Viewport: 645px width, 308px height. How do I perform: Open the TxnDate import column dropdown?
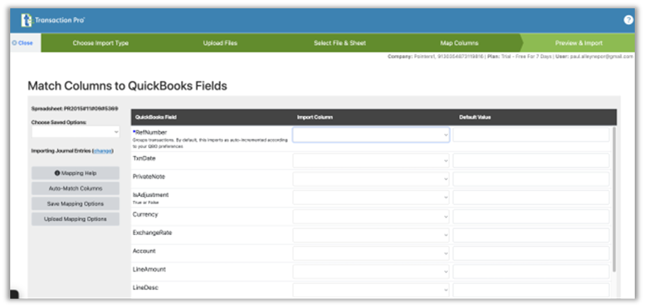pos(371,160)
